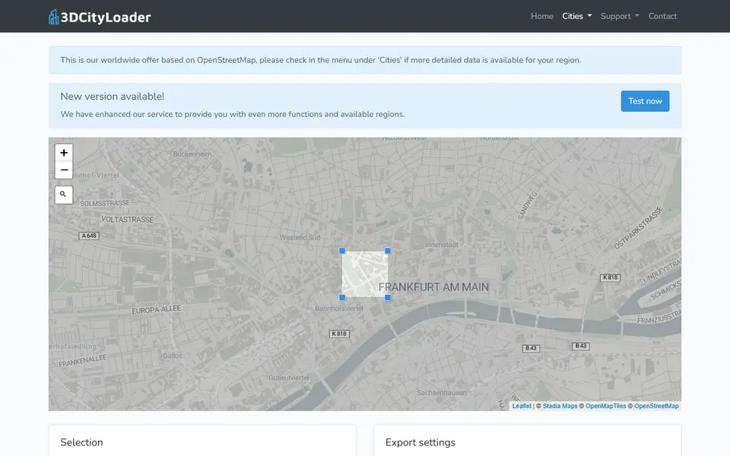730x456 pixels.
Task: Click the SOLMSSTRASSE street label
Action: pos(105,204)
